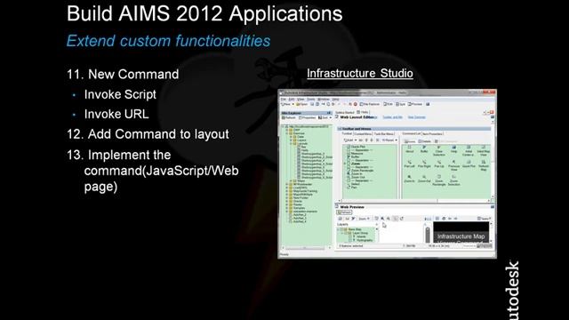Click the Open button in main toolbar
This screenshot has width=569, height=320.
(x=302, y=104)
